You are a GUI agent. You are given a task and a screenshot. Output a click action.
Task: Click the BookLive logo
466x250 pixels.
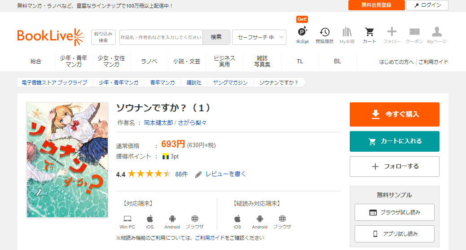pos(50,36)
